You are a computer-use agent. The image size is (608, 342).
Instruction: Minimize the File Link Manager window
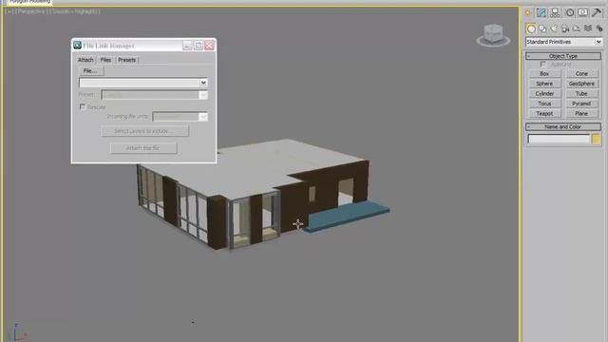(x=187, y=46)
